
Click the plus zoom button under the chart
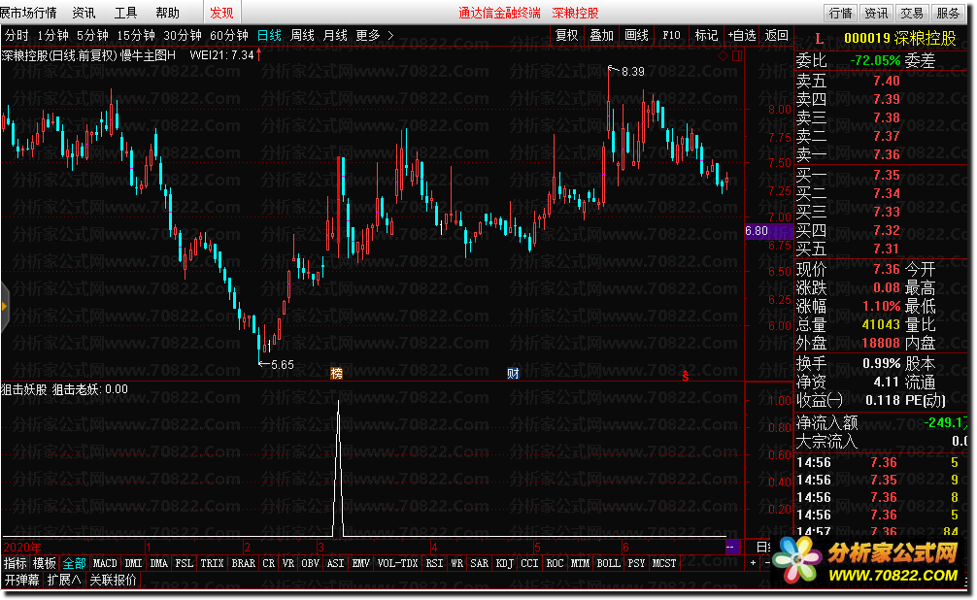753,562
